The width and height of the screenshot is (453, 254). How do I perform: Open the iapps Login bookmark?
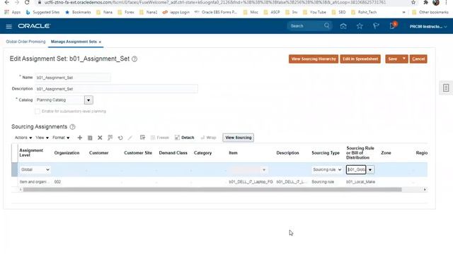(176, 13)
